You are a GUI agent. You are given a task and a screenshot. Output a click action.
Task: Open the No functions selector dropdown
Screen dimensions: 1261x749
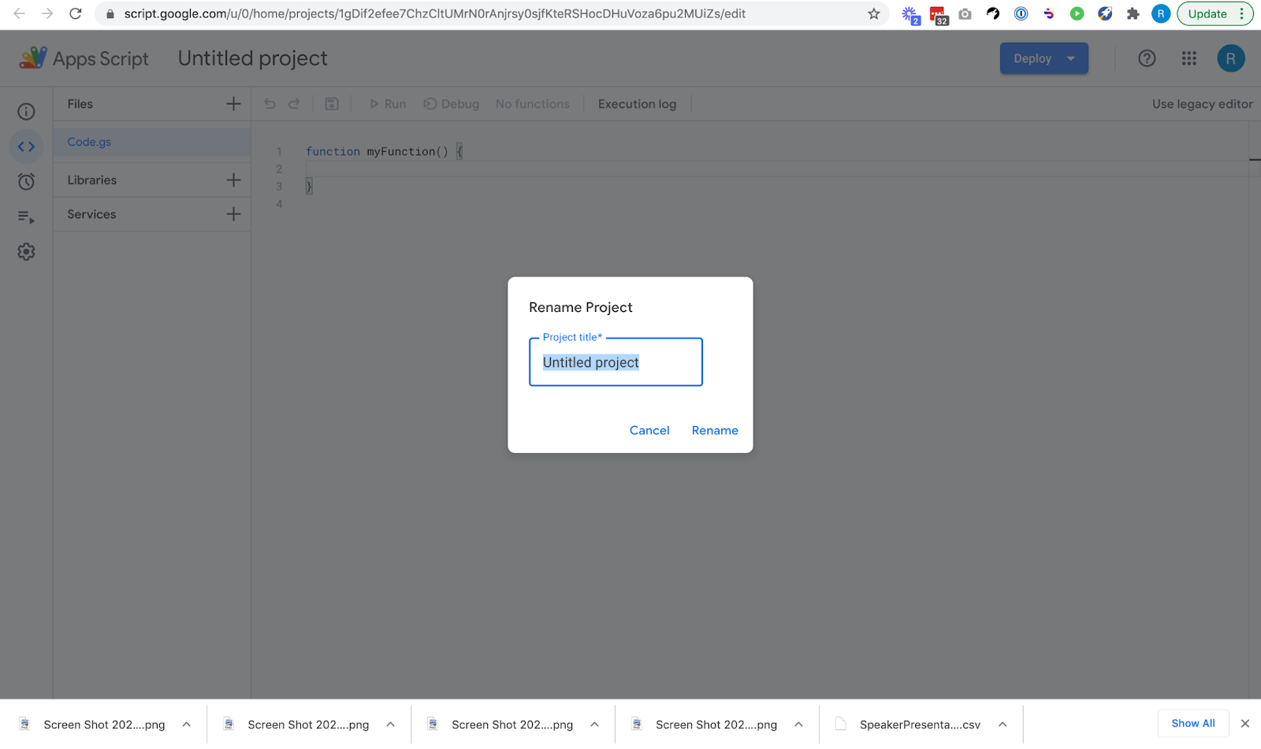click(x=533, y=104)
